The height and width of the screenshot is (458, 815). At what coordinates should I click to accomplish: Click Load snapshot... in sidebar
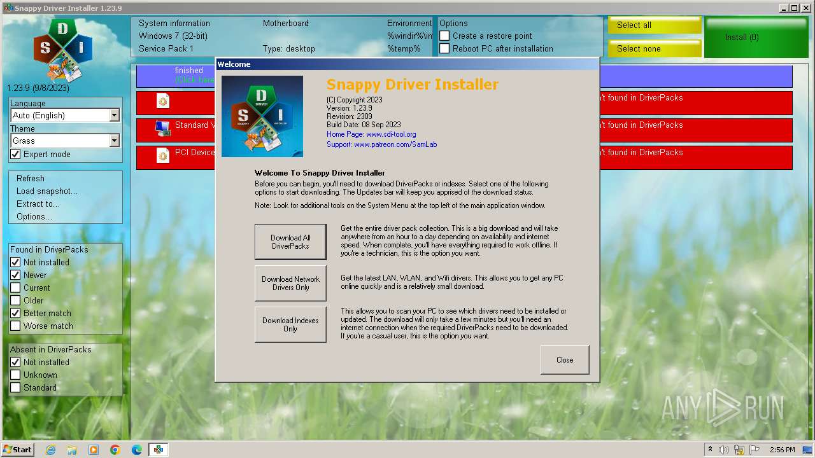(47, 191)
